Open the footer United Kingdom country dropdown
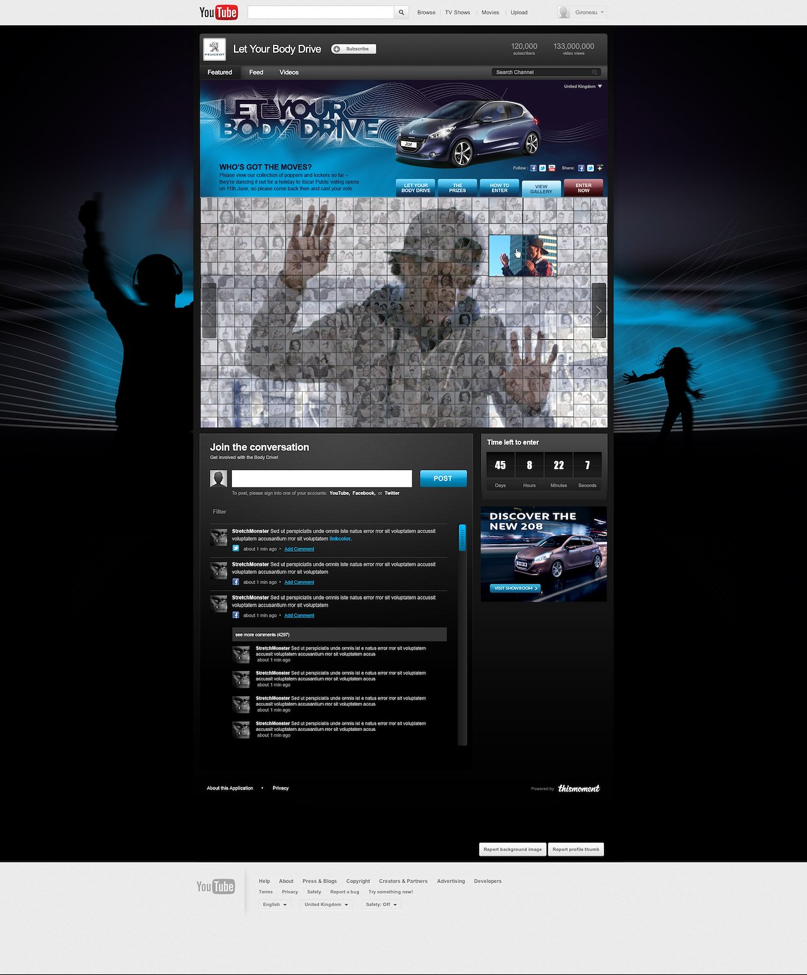This screenshot has width=807, height=975. pos(326,904)
